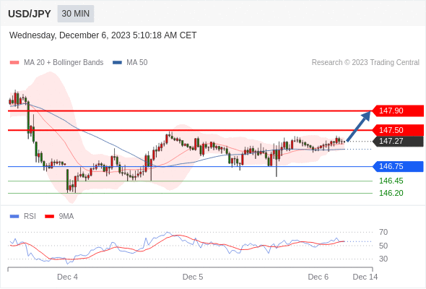Click the green 146.20 support label
Image resolution: width=426 pixels, height=289 pixels.
click(x=391, y=193)
